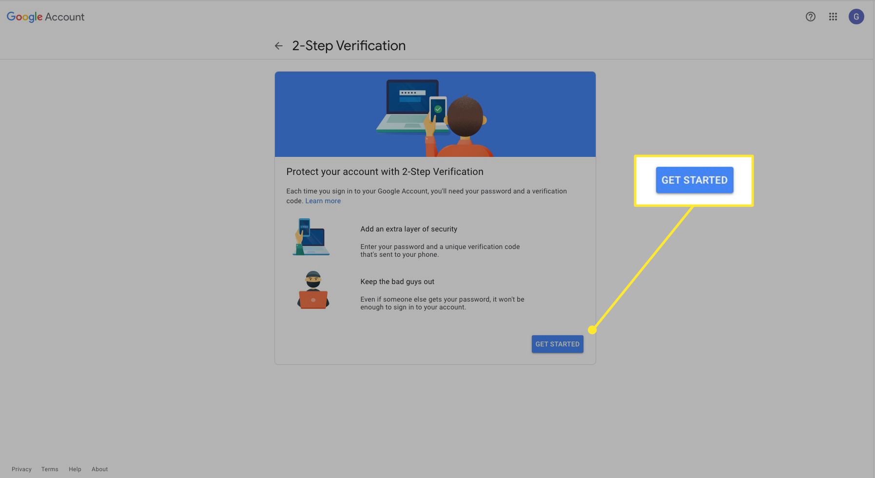The image size is (875, 478).
Task: Click the laptop and phone banner illustration
Action: tap(435, 115)
